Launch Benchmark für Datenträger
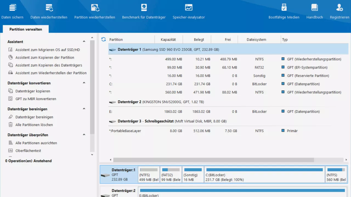351x197 pixels. tap(144, 11)
